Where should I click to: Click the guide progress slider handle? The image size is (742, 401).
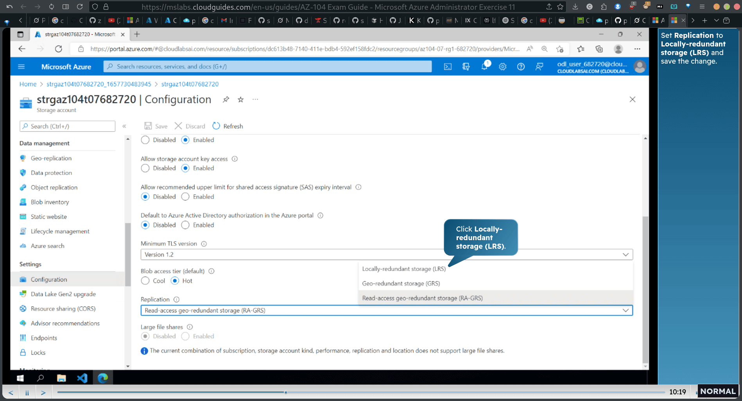286,392
